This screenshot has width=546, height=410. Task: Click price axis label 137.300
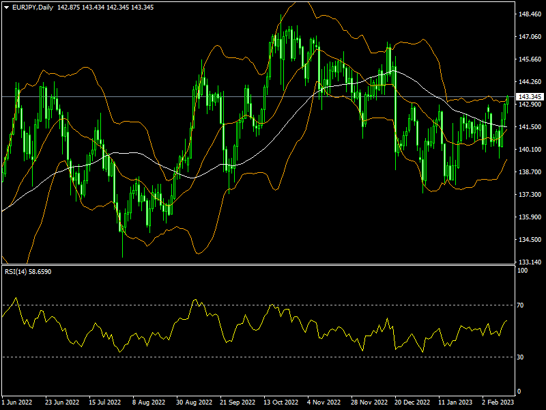[x=530, y=194]
